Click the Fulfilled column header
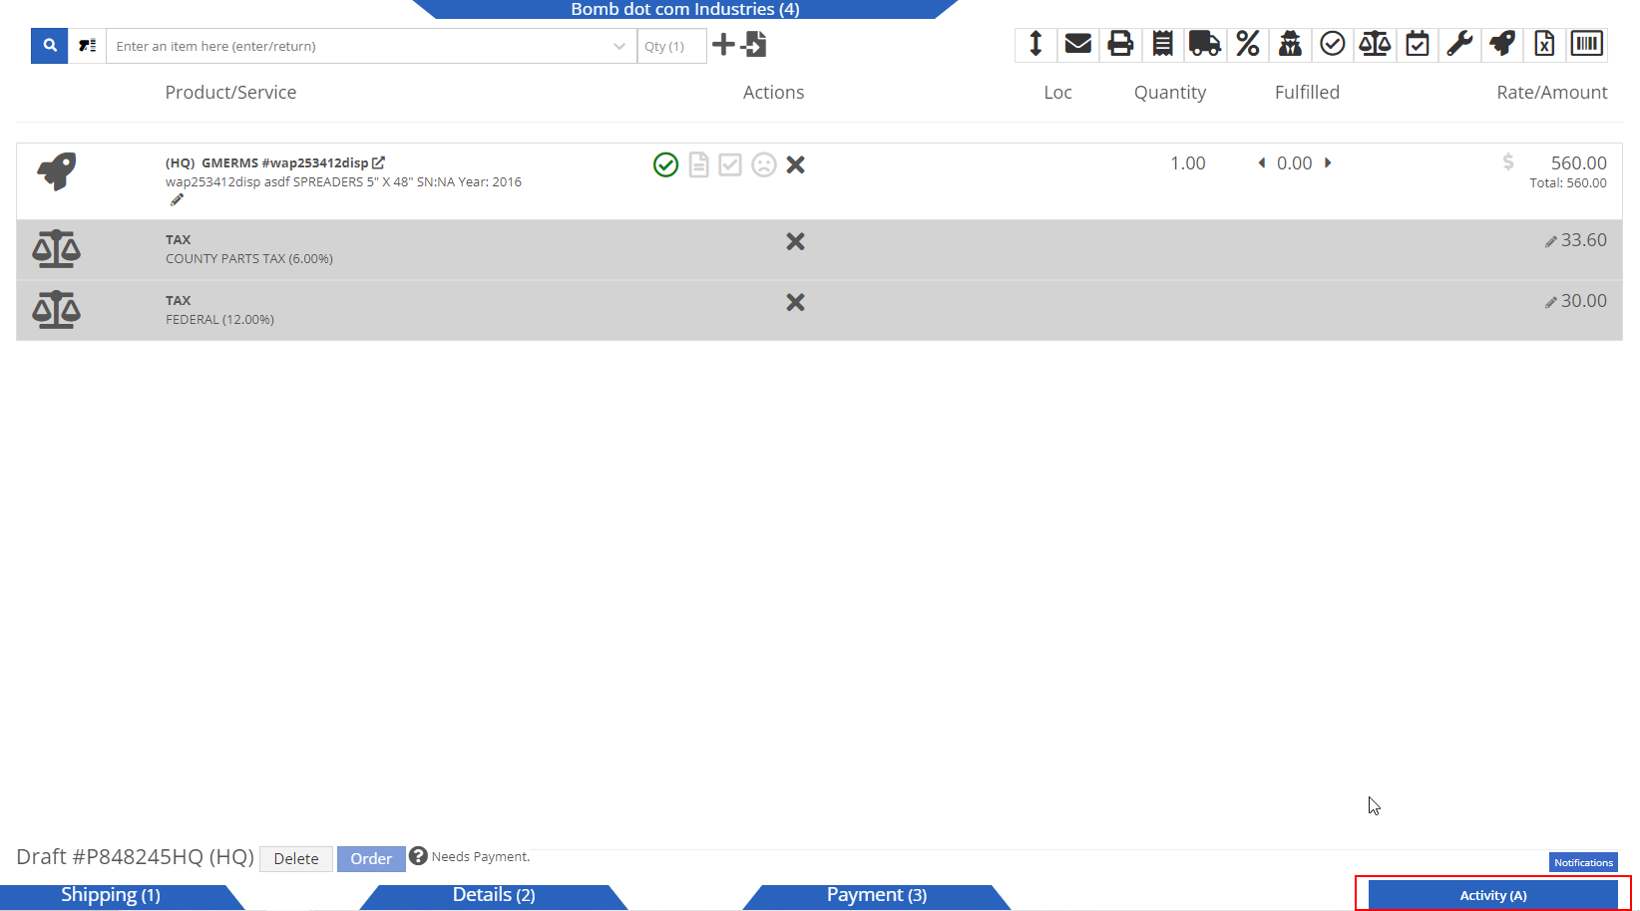 coord(1307,92)
